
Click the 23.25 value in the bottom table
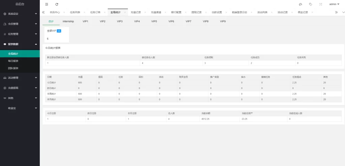(245, 119)
